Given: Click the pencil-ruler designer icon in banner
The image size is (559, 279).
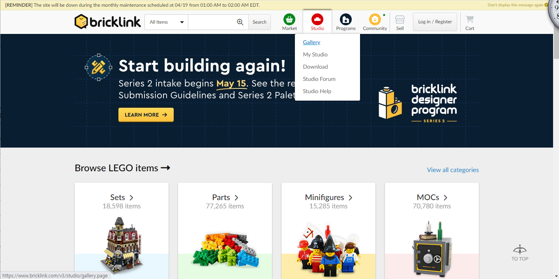Looking at the screenshot, I should 98,67.
